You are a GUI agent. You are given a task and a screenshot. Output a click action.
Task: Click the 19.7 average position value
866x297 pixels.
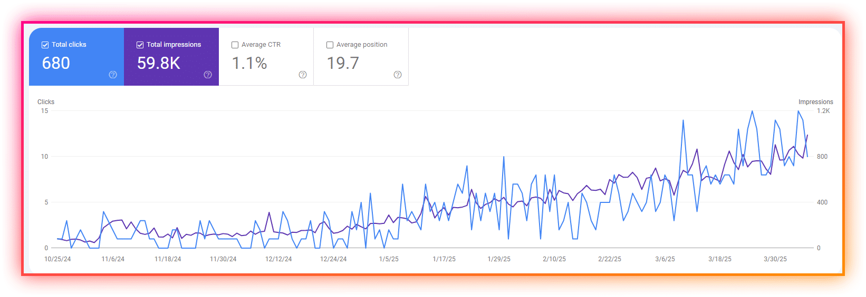tap(343, 63)
